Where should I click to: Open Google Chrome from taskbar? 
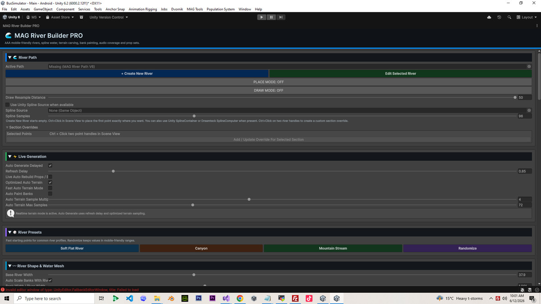240,298
